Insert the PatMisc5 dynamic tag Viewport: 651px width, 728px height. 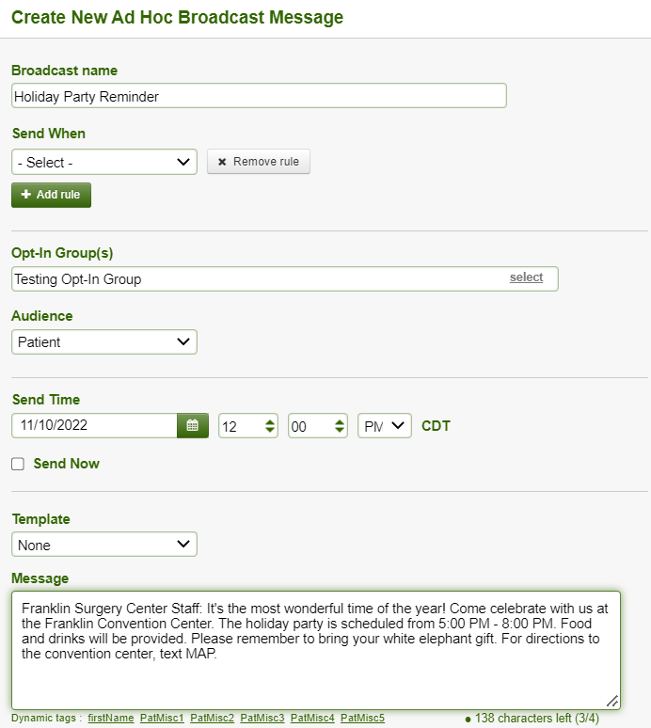[x=362, y=718]
